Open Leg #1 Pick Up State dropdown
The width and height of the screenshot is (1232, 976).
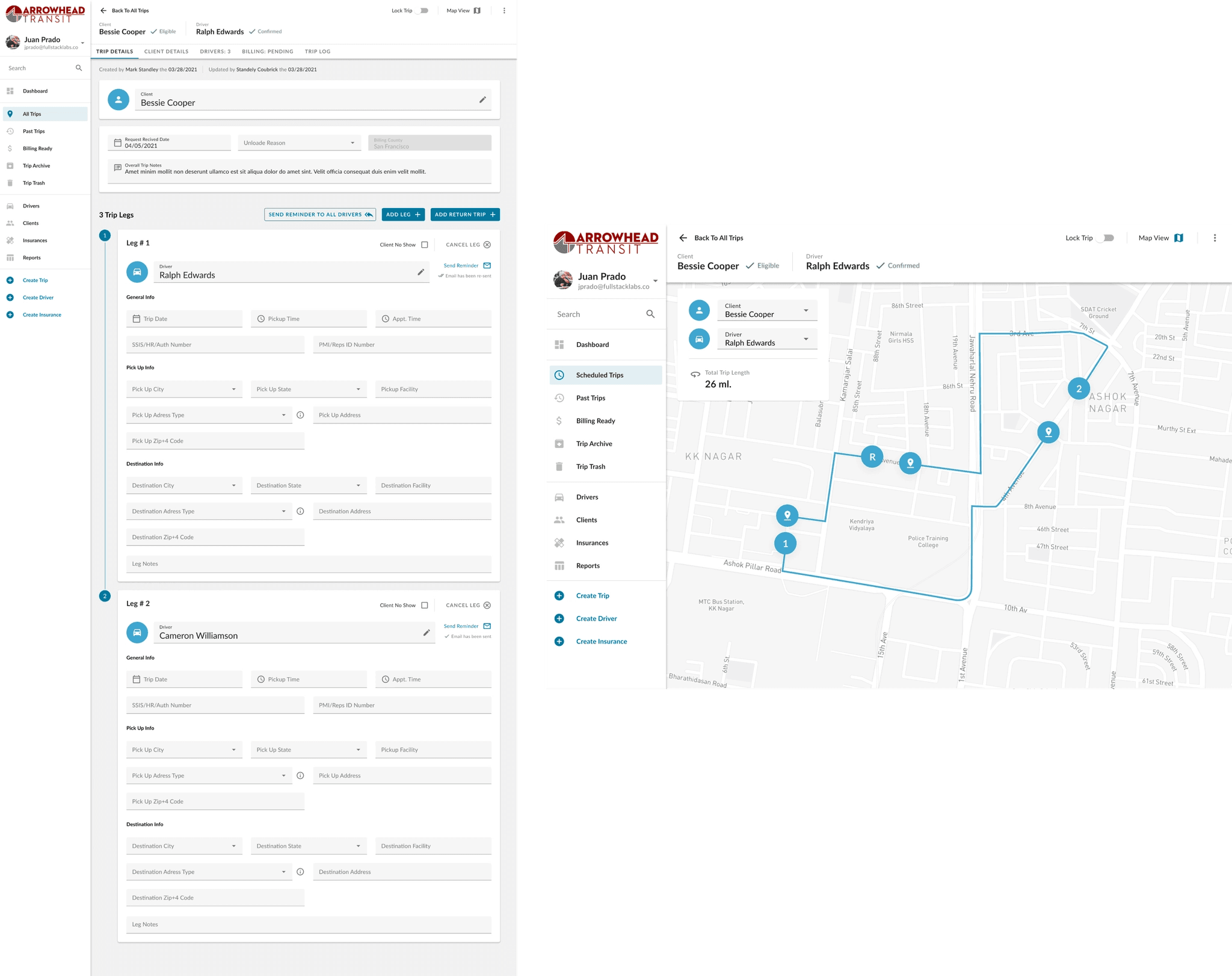[x=309, y=389]
